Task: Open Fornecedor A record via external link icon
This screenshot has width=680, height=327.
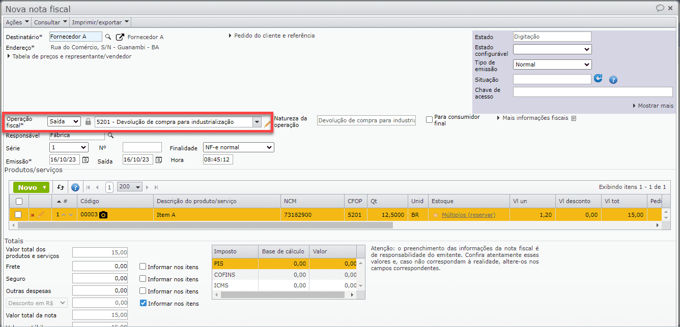Action: tap(120, 37)
